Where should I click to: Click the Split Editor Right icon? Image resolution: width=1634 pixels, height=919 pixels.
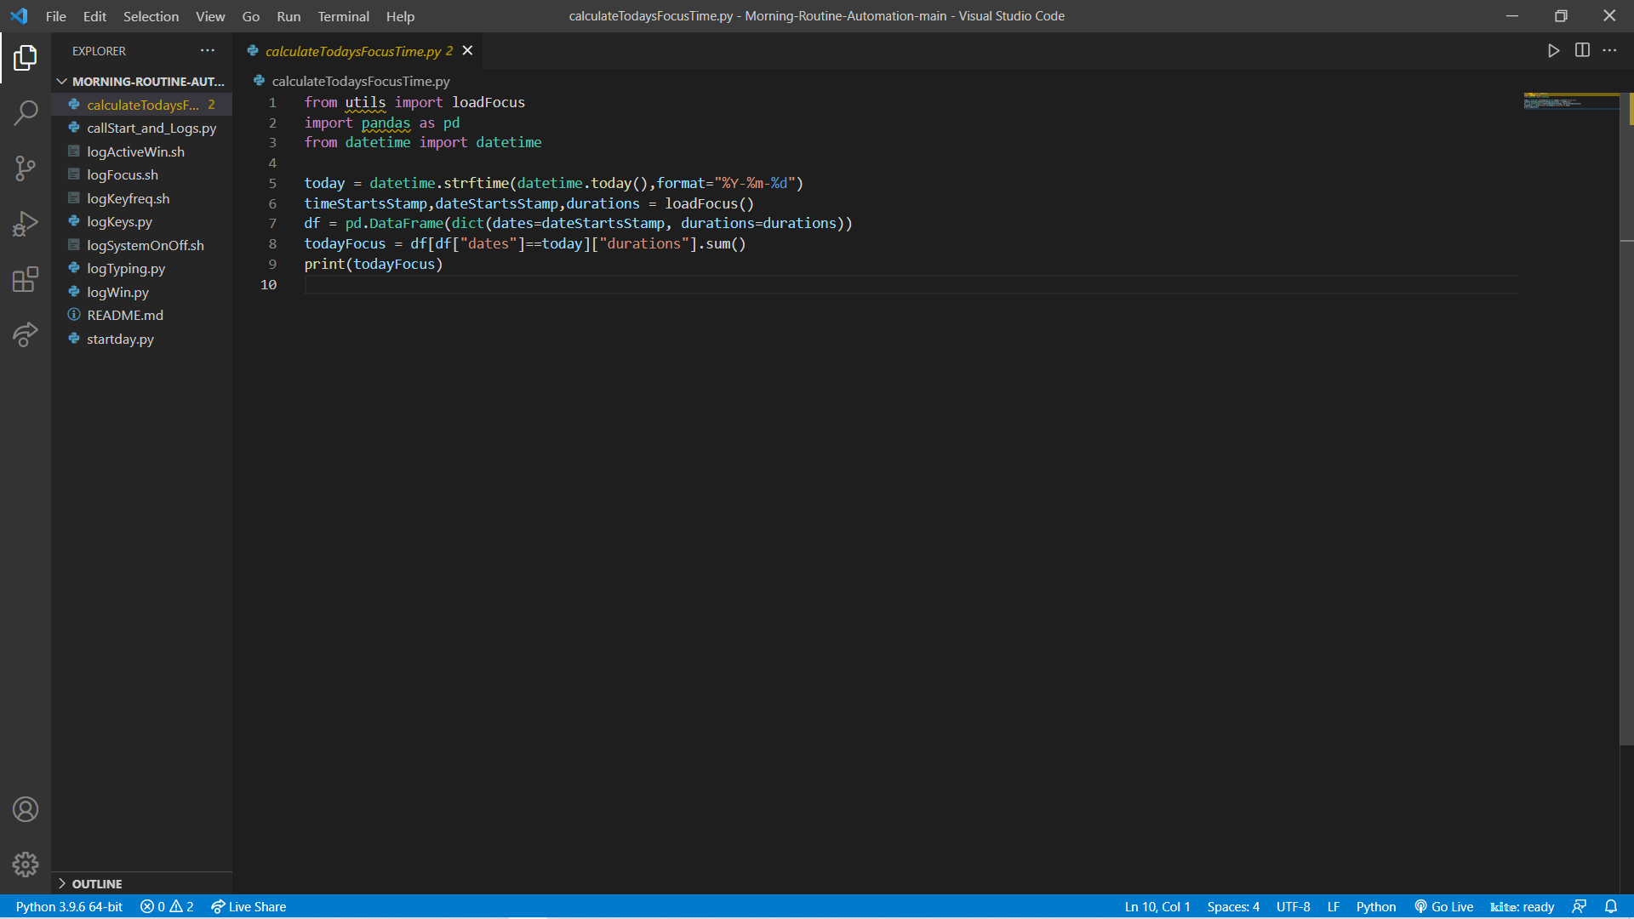point(1582,51)
